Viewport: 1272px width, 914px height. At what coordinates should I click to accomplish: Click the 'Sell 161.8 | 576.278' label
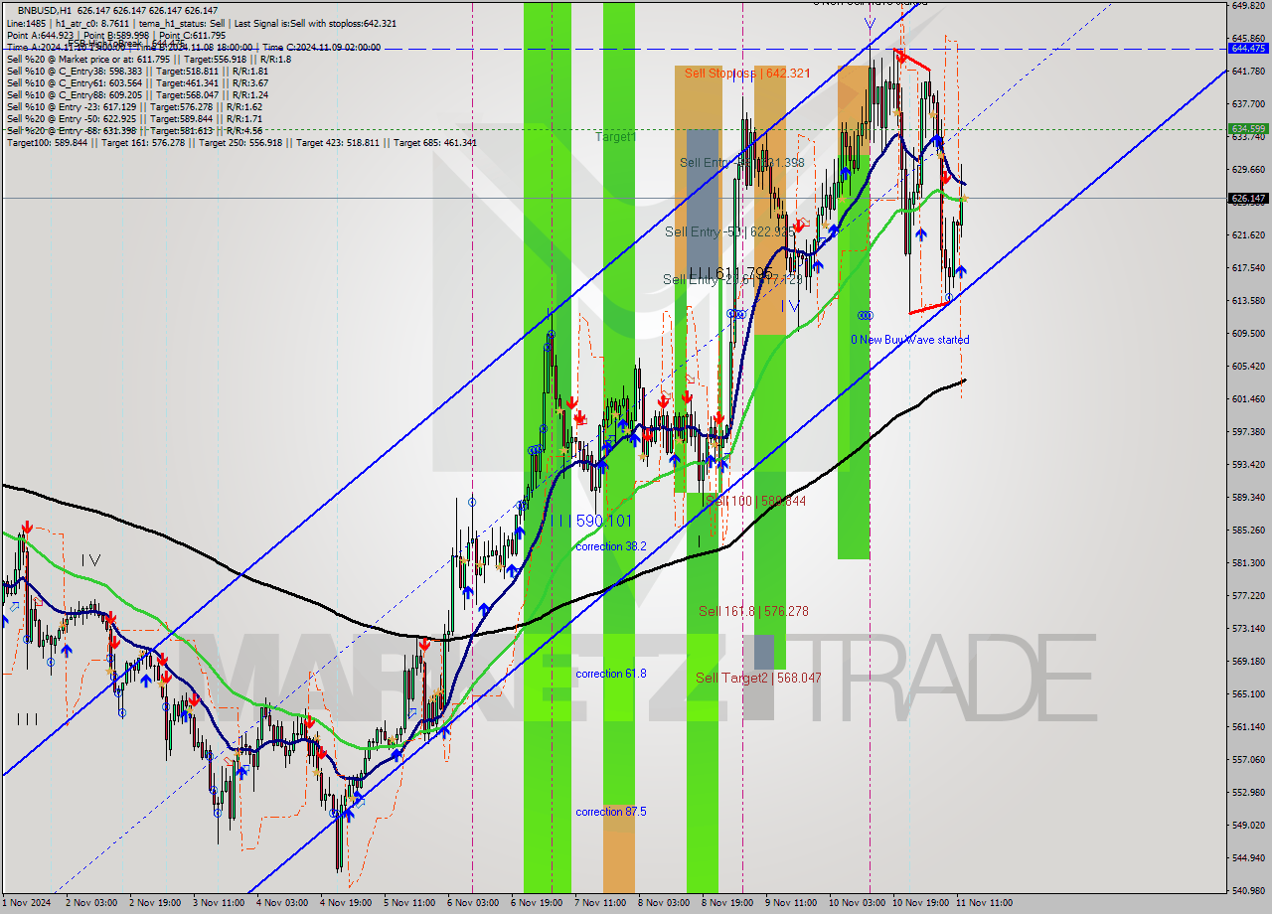[x=753, y=612]
